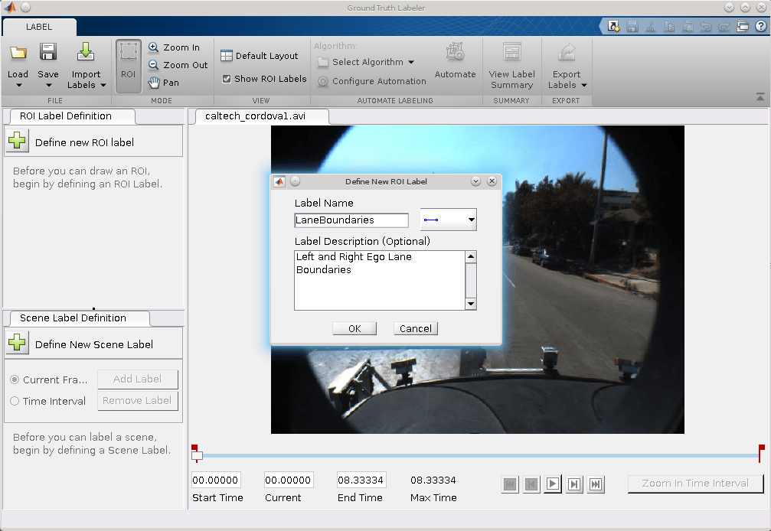
Task: Click the Zoom Out tool
Action: tap(178, 65)
